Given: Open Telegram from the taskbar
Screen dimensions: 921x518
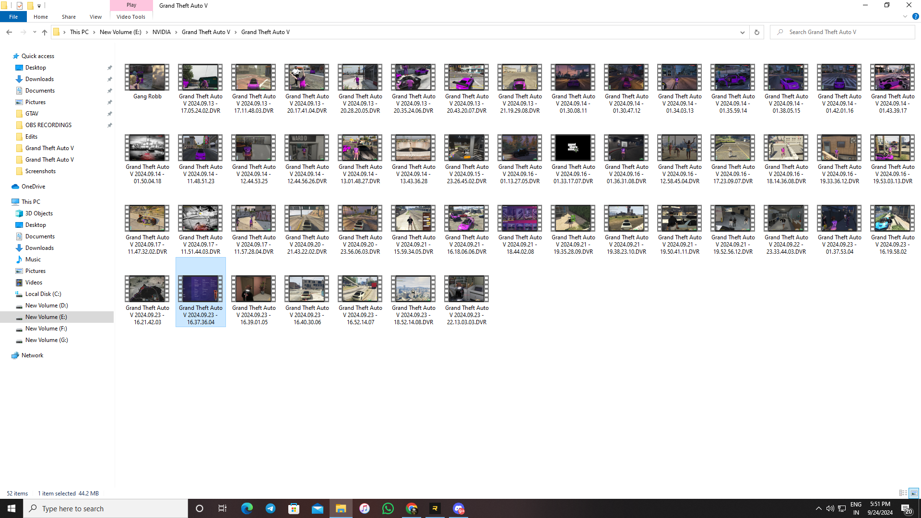Looking at the screenshot, I should [271, 508].
